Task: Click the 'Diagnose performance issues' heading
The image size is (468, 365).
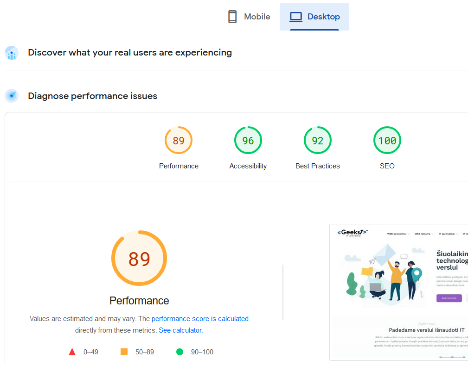Action: click(x=92, y=96)
